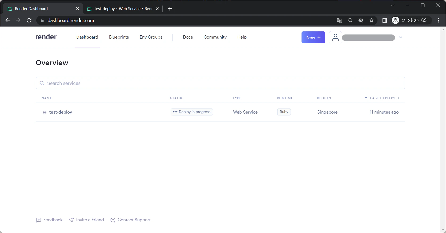Close the Render Dashboard tab
This screenshot has width=446, height=233.
coord(78,9)
